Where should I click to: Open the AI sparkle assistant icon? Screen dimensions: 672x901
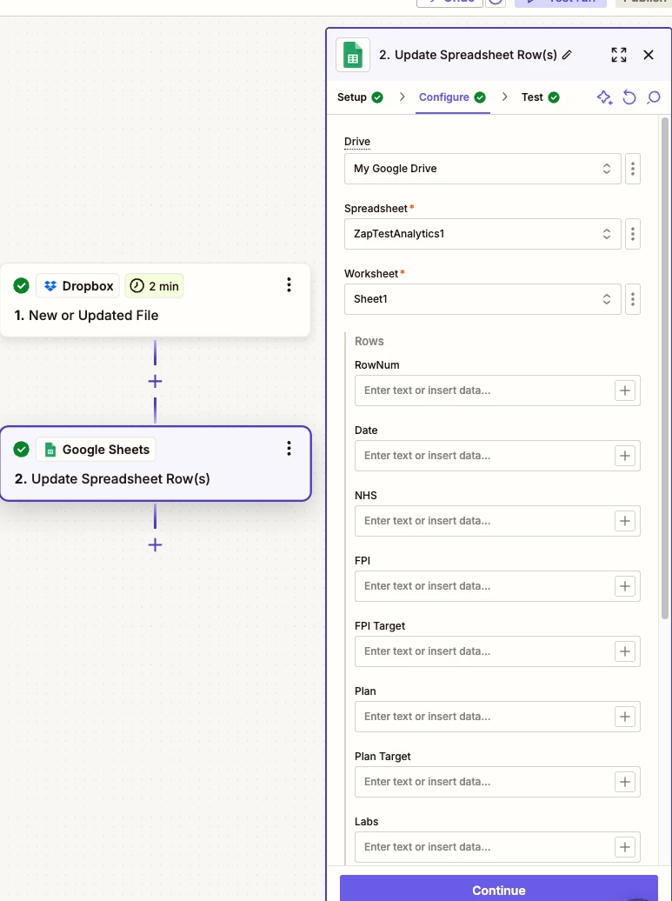pos(604,97)
